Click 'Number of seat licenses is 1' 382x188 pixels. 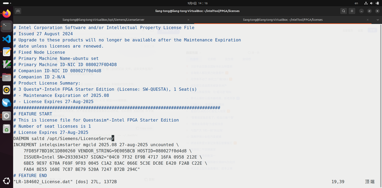(52, 126)
